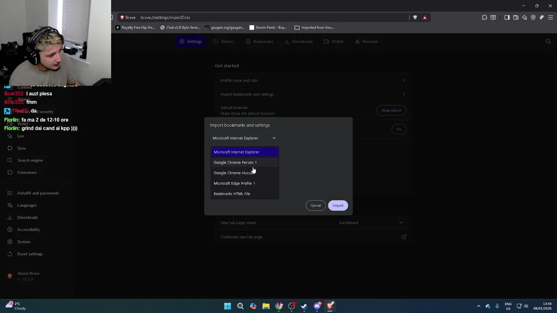
Task: Select Bookmarks HTML File option
Action: coord(245,194)
